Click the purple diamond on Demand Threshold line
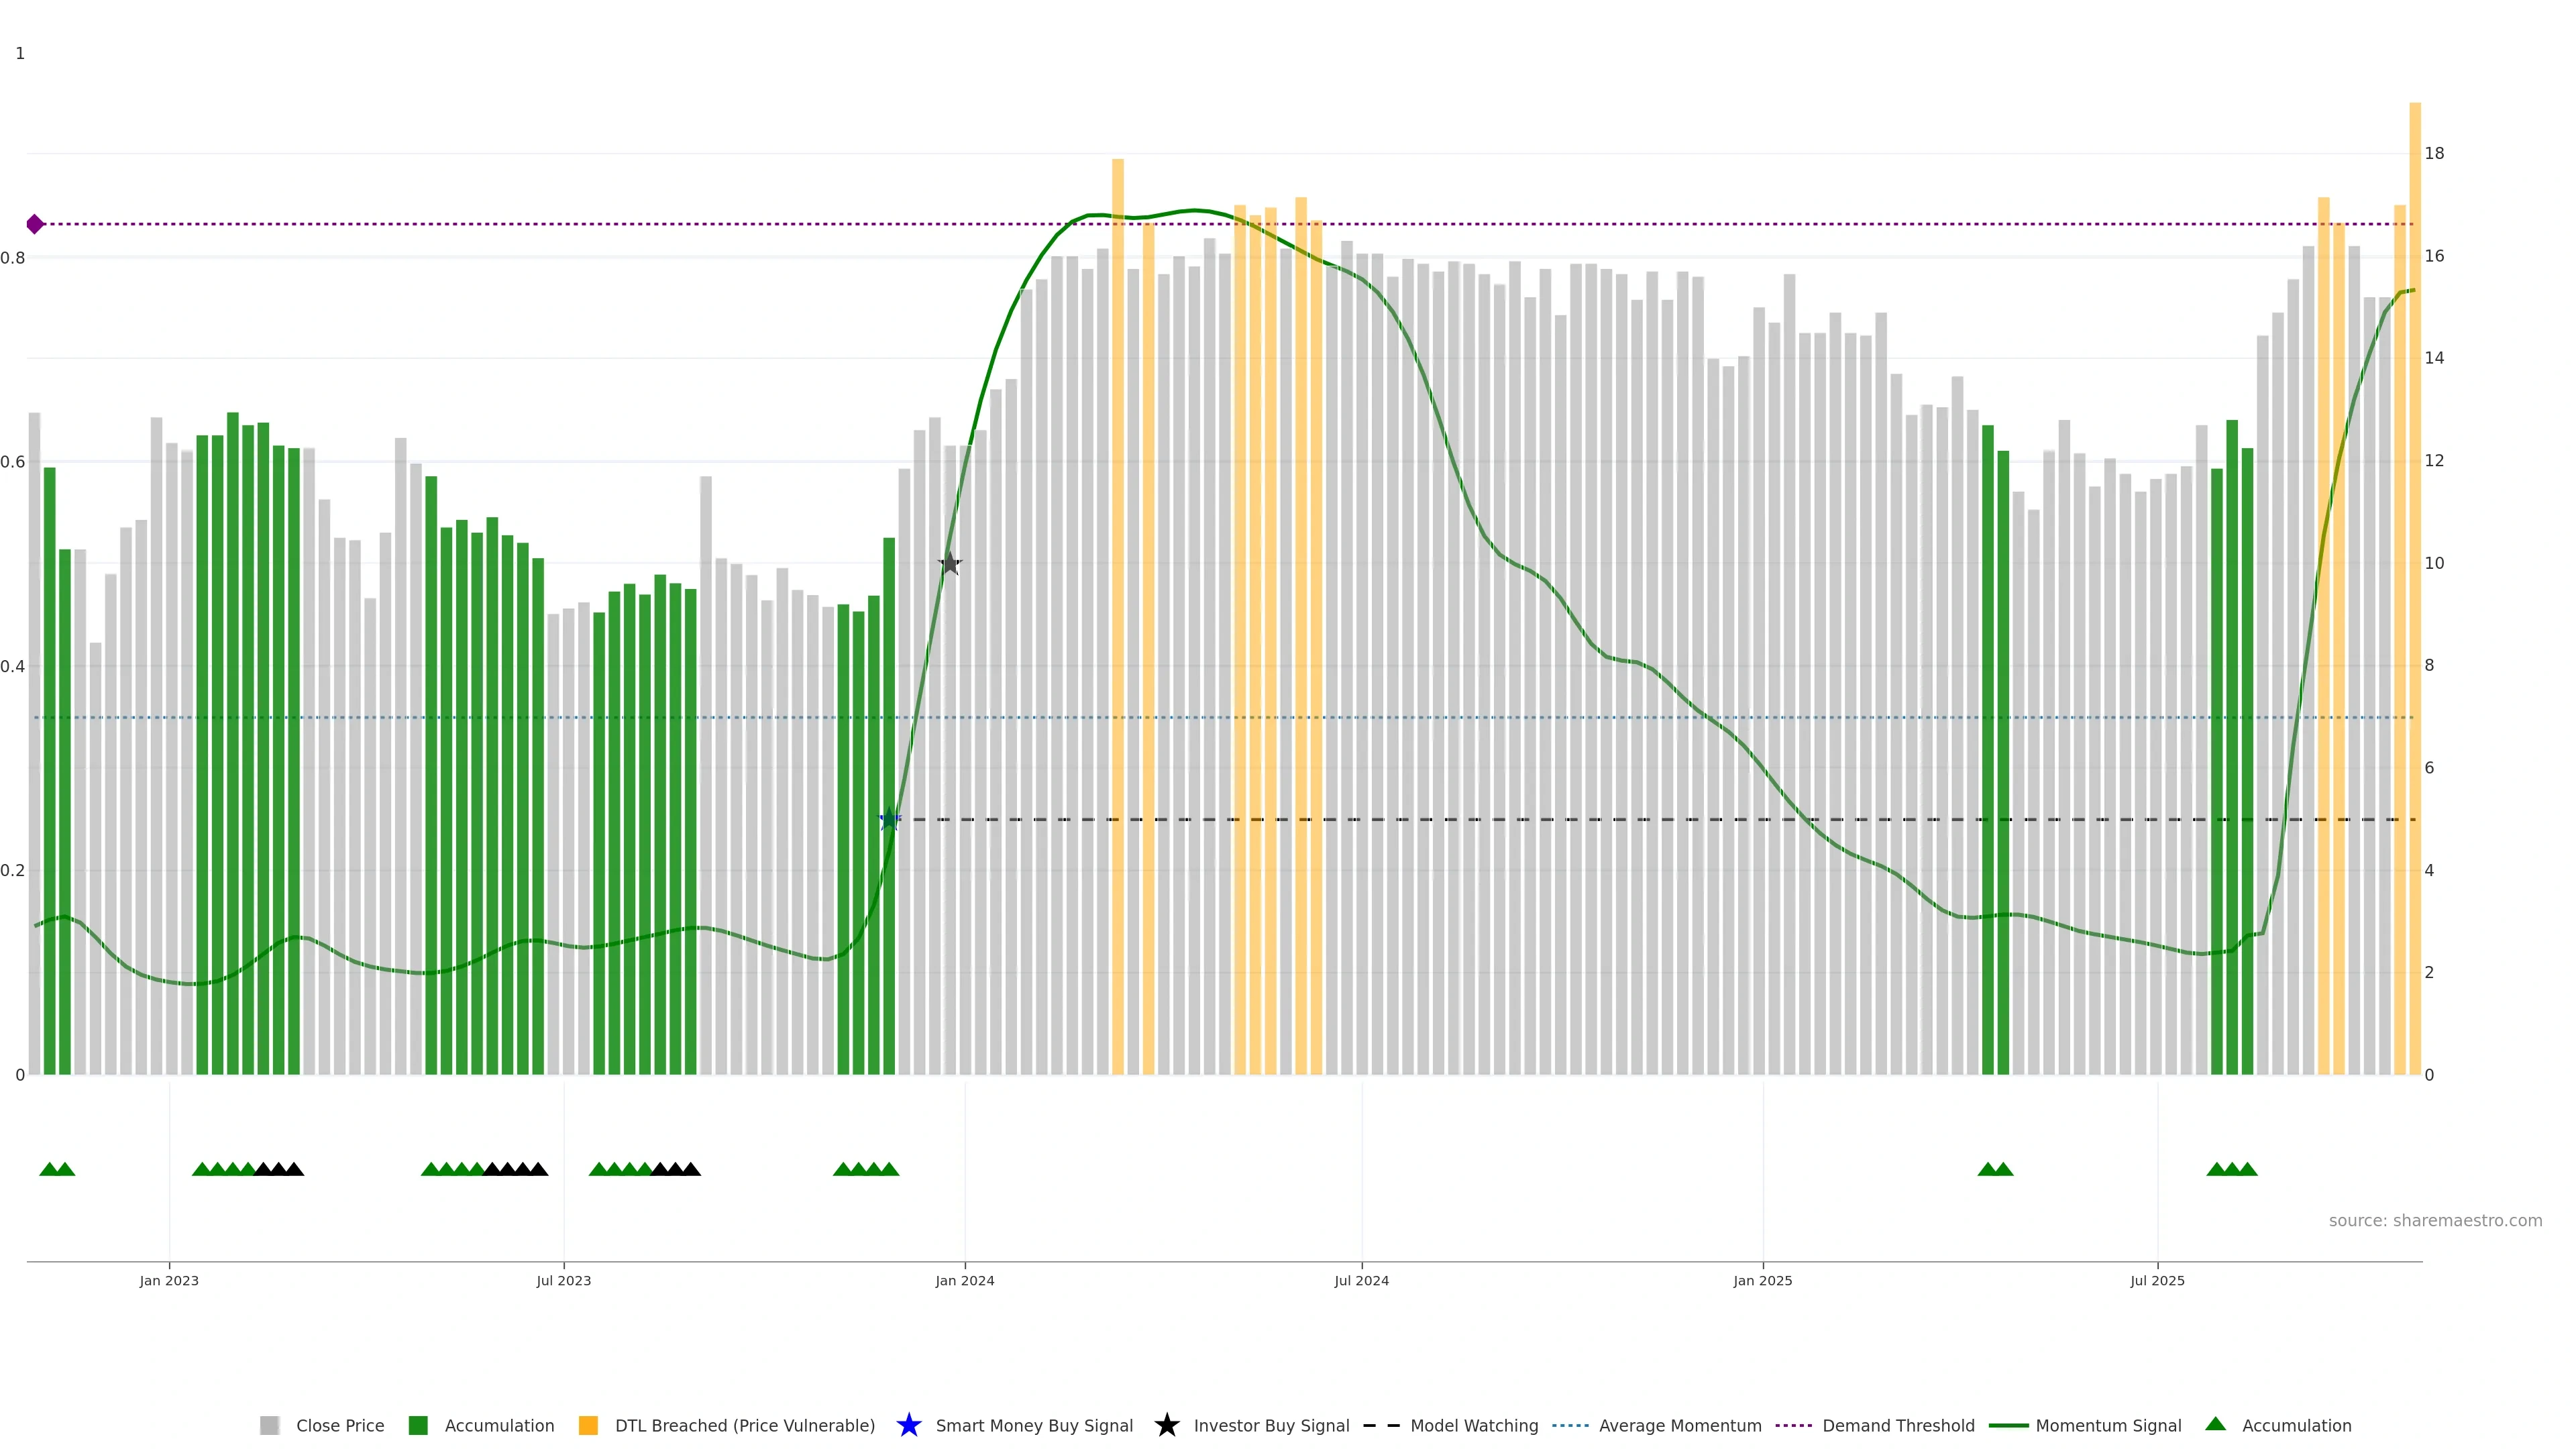 click(35, 224)
